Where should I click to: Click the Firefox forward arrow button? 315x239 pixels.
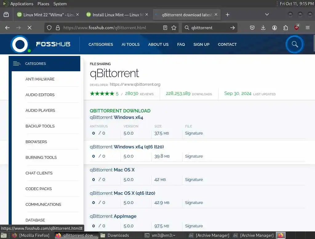(x=18, y=28)
